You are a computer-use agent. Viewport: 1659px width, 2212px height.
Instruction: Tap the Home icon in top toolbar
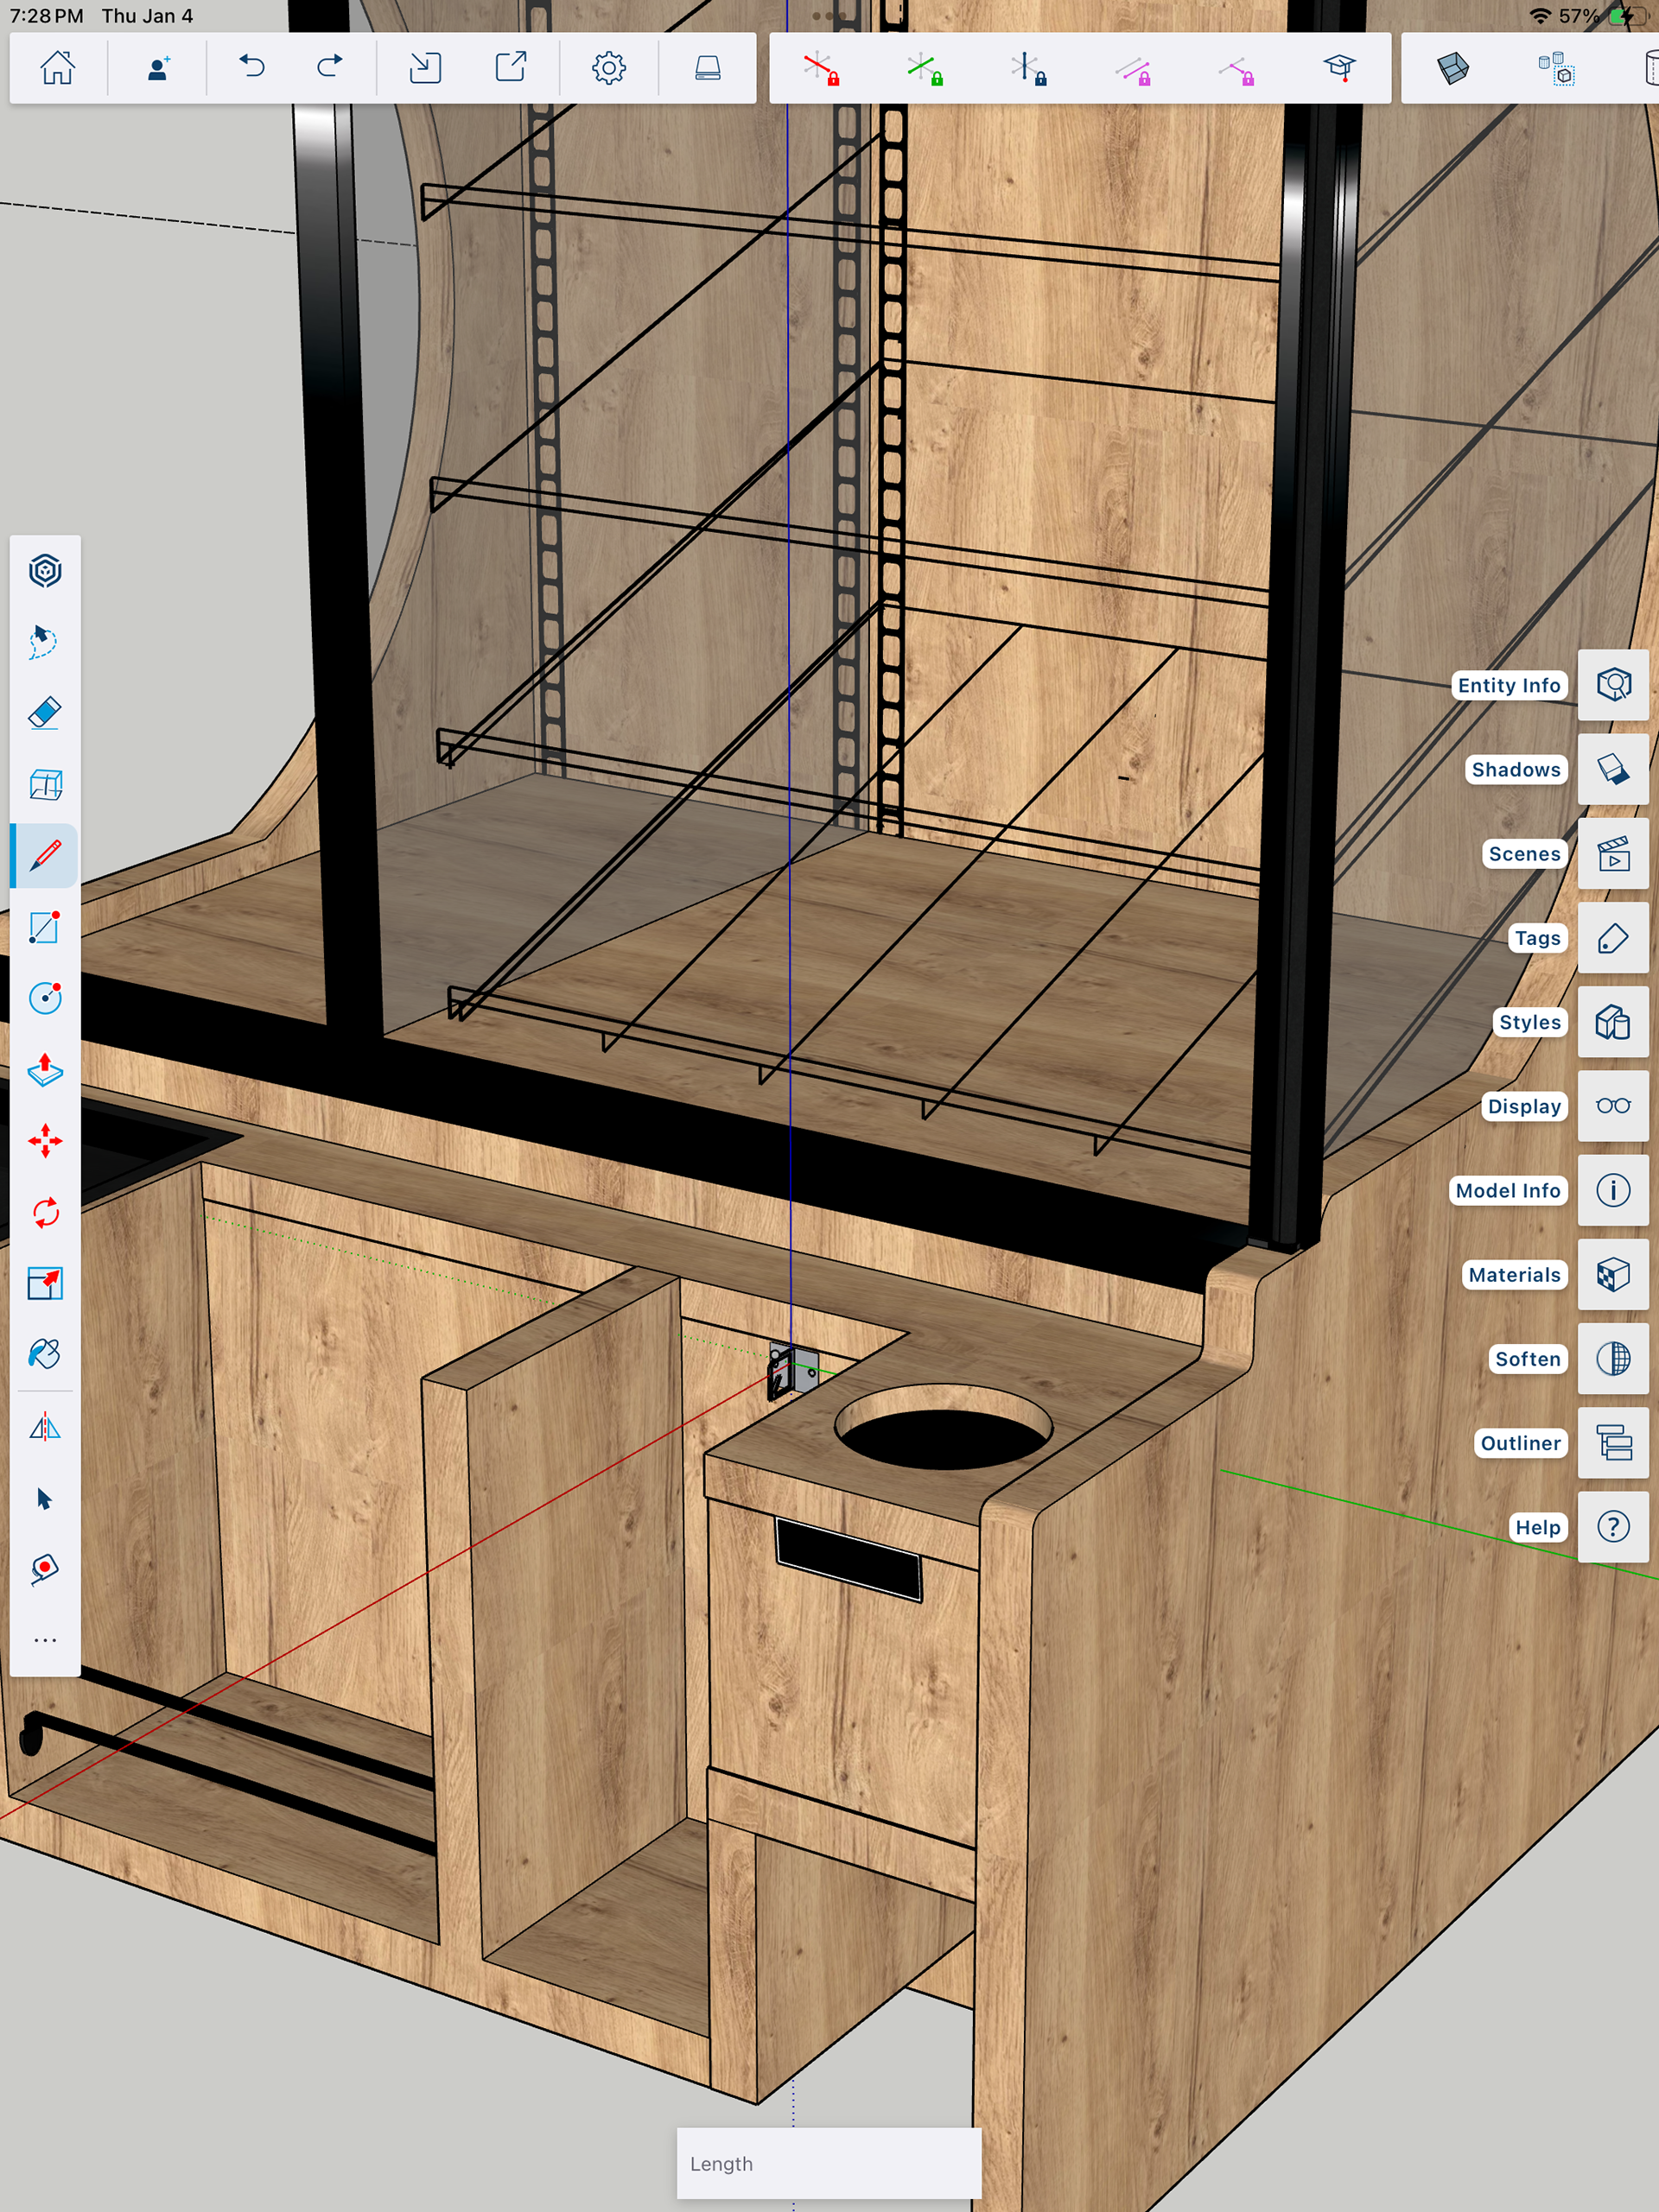pos(57,68)
